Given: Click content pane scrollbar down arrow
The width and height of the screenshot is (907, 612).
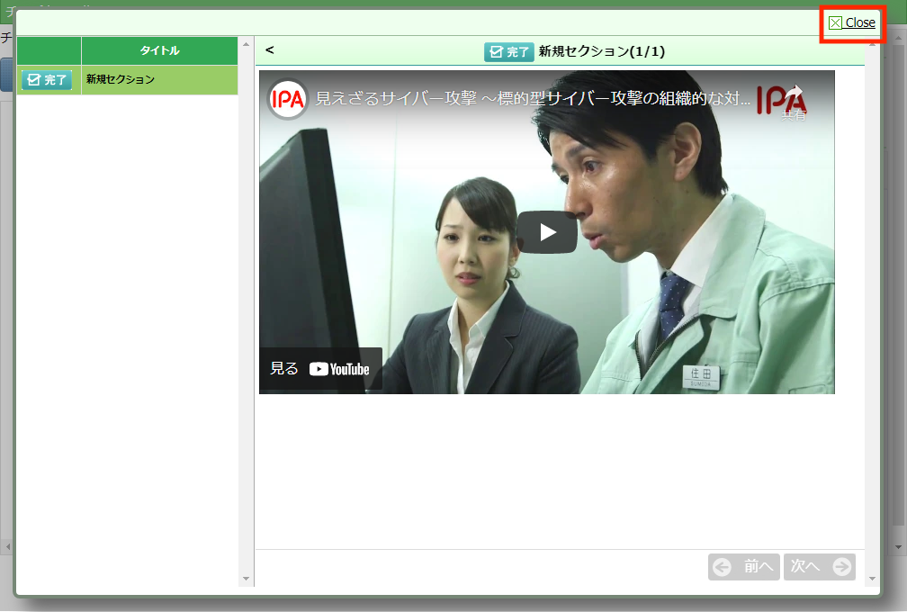Looking at the screenshot, I should point(872,578).
